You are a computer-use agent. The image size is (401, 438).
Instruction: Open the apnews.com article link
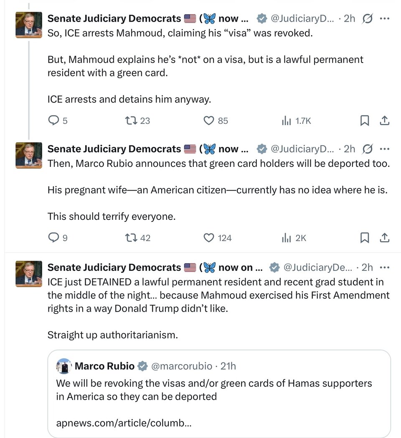[x=124, y=423]
